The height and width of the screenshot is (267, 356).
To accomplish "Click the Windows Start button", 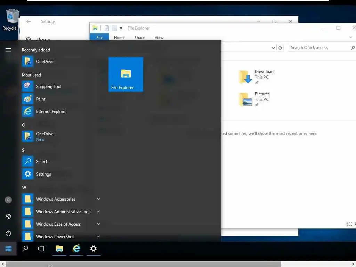I will (x=8, y=249).
